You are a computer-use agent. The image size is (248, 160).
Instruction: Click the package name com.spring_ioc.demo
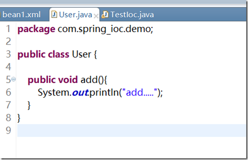point(104,30)
